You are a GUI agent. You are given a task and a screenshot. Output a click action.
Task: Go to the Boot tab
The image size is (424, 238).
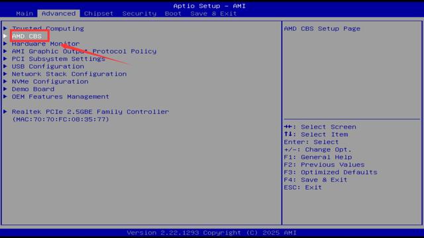point(173,13)
